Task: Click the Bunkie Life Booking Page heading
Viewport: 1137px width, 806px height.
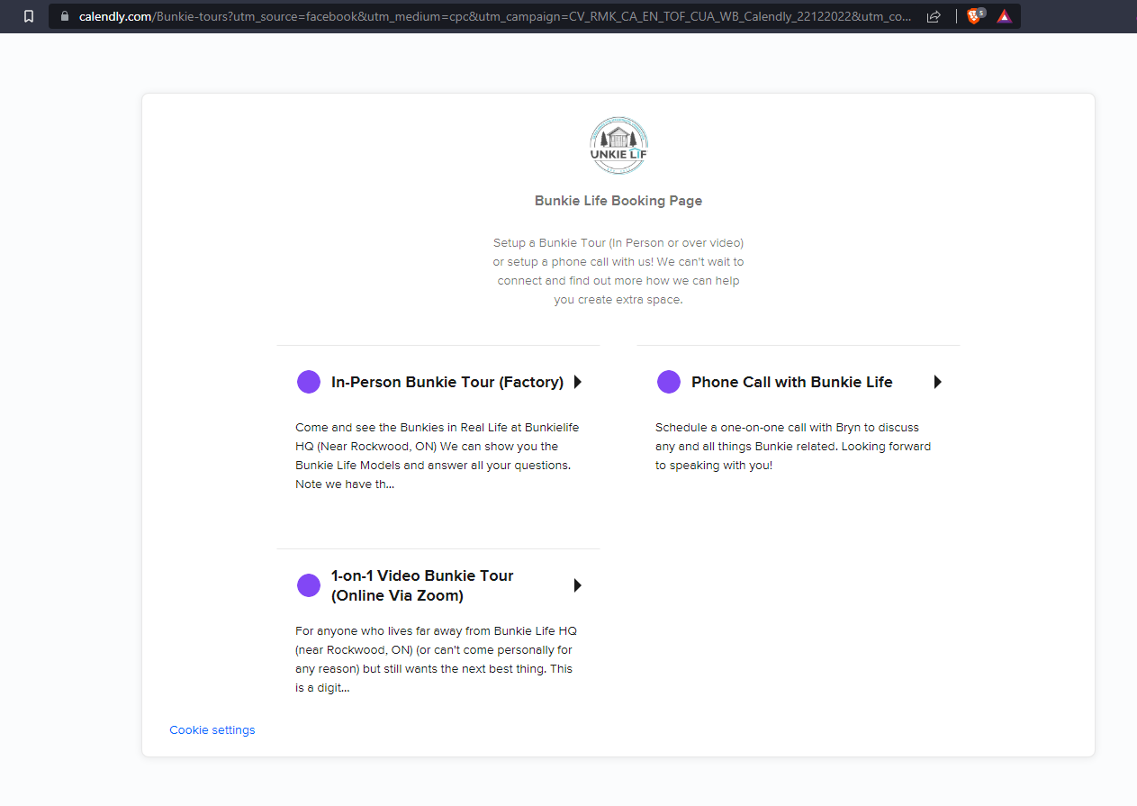Action: [x=618, y=201]
